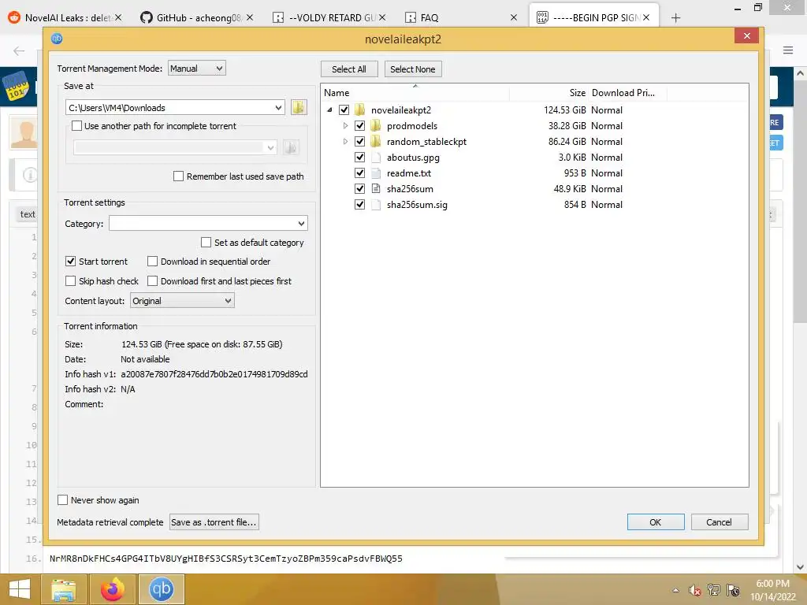
Task: Click the aboutus.gpg file icon
Action: pos(376,158)
